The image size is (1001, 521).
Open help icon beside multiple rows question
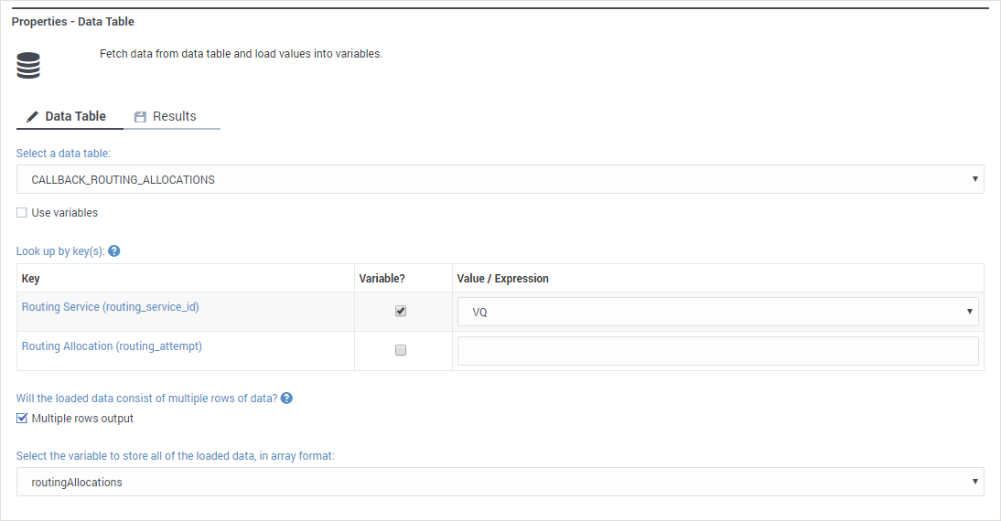pyautogui.click(x=286, y=399)
